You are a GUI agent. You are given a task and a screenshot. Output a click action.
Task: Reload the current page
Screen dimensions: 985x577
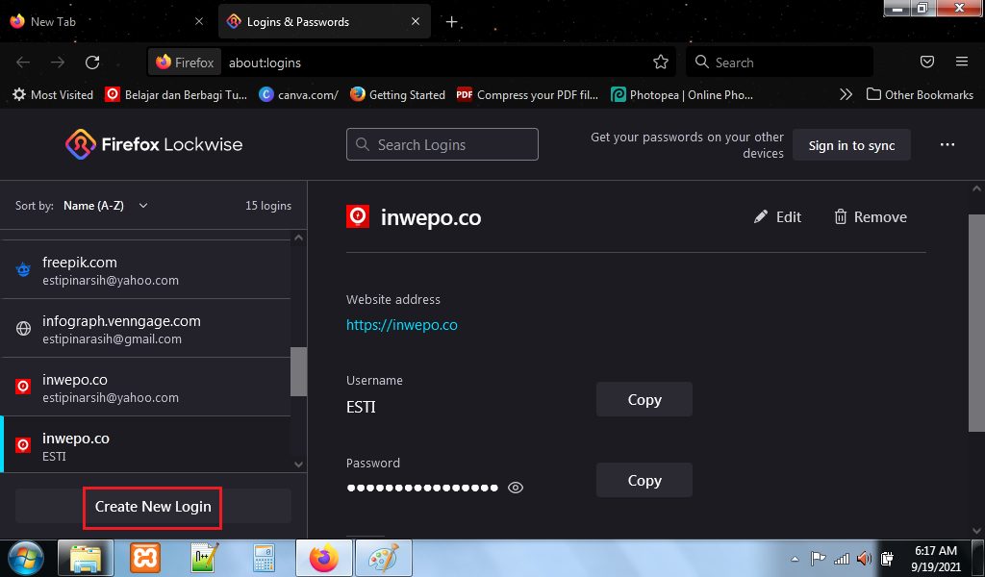pyautogui.click(x=92, y=63)
